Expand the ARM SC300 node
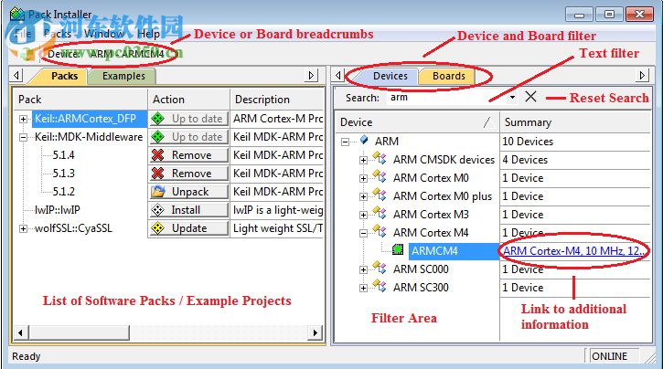663x369 pixels. coord(363,288)
